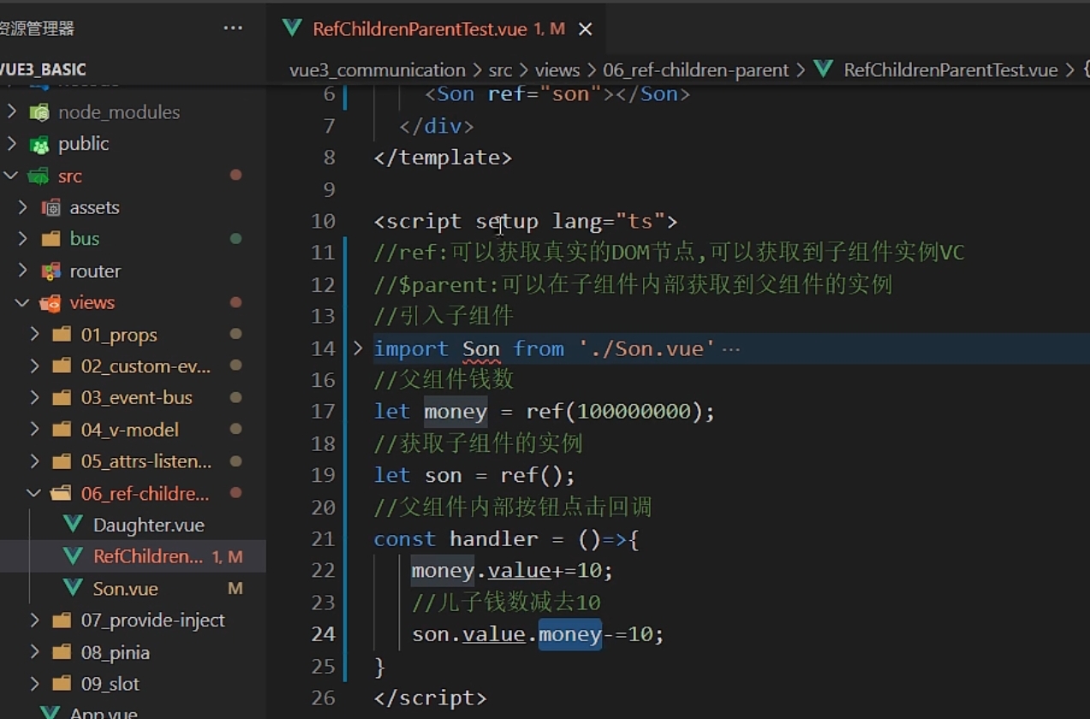Expand the router folder
The width and height of the screenshot is (1090, 719).
[23, 271]
